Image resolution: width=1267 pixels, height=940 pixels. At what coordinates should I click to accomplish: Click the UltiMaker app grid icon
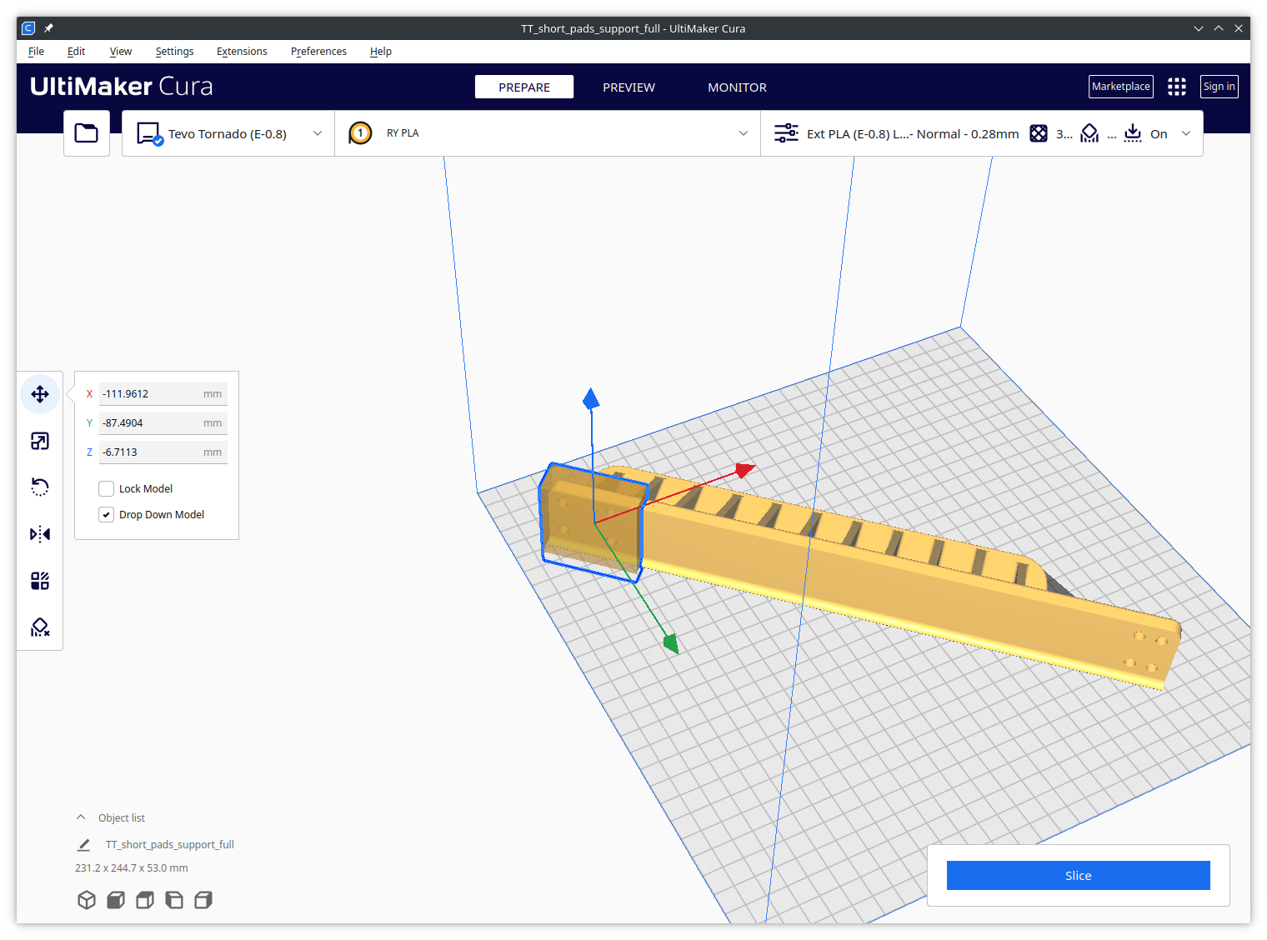(1176, 86)
